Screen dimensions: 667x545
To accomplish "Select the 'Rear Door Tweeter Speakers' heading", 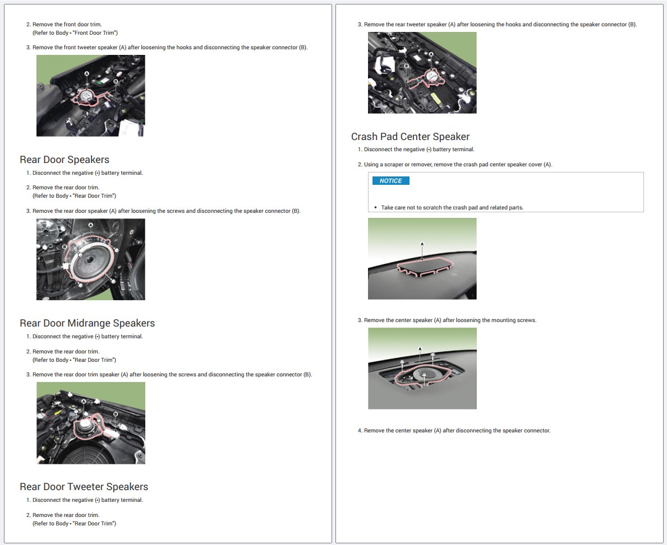I will (84, 487).
